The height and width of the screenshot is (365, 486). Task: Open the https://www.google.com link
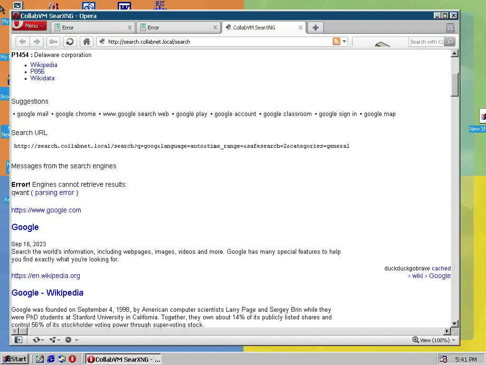(x=46, y=210)
